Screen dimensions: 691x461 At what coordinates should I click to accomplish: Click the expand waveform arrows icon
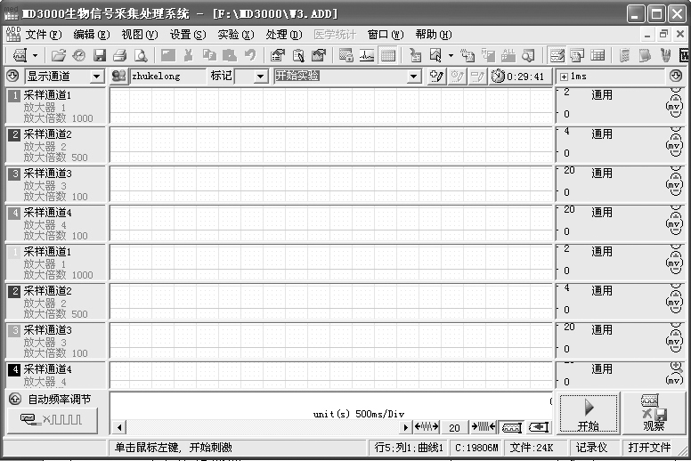427,426
